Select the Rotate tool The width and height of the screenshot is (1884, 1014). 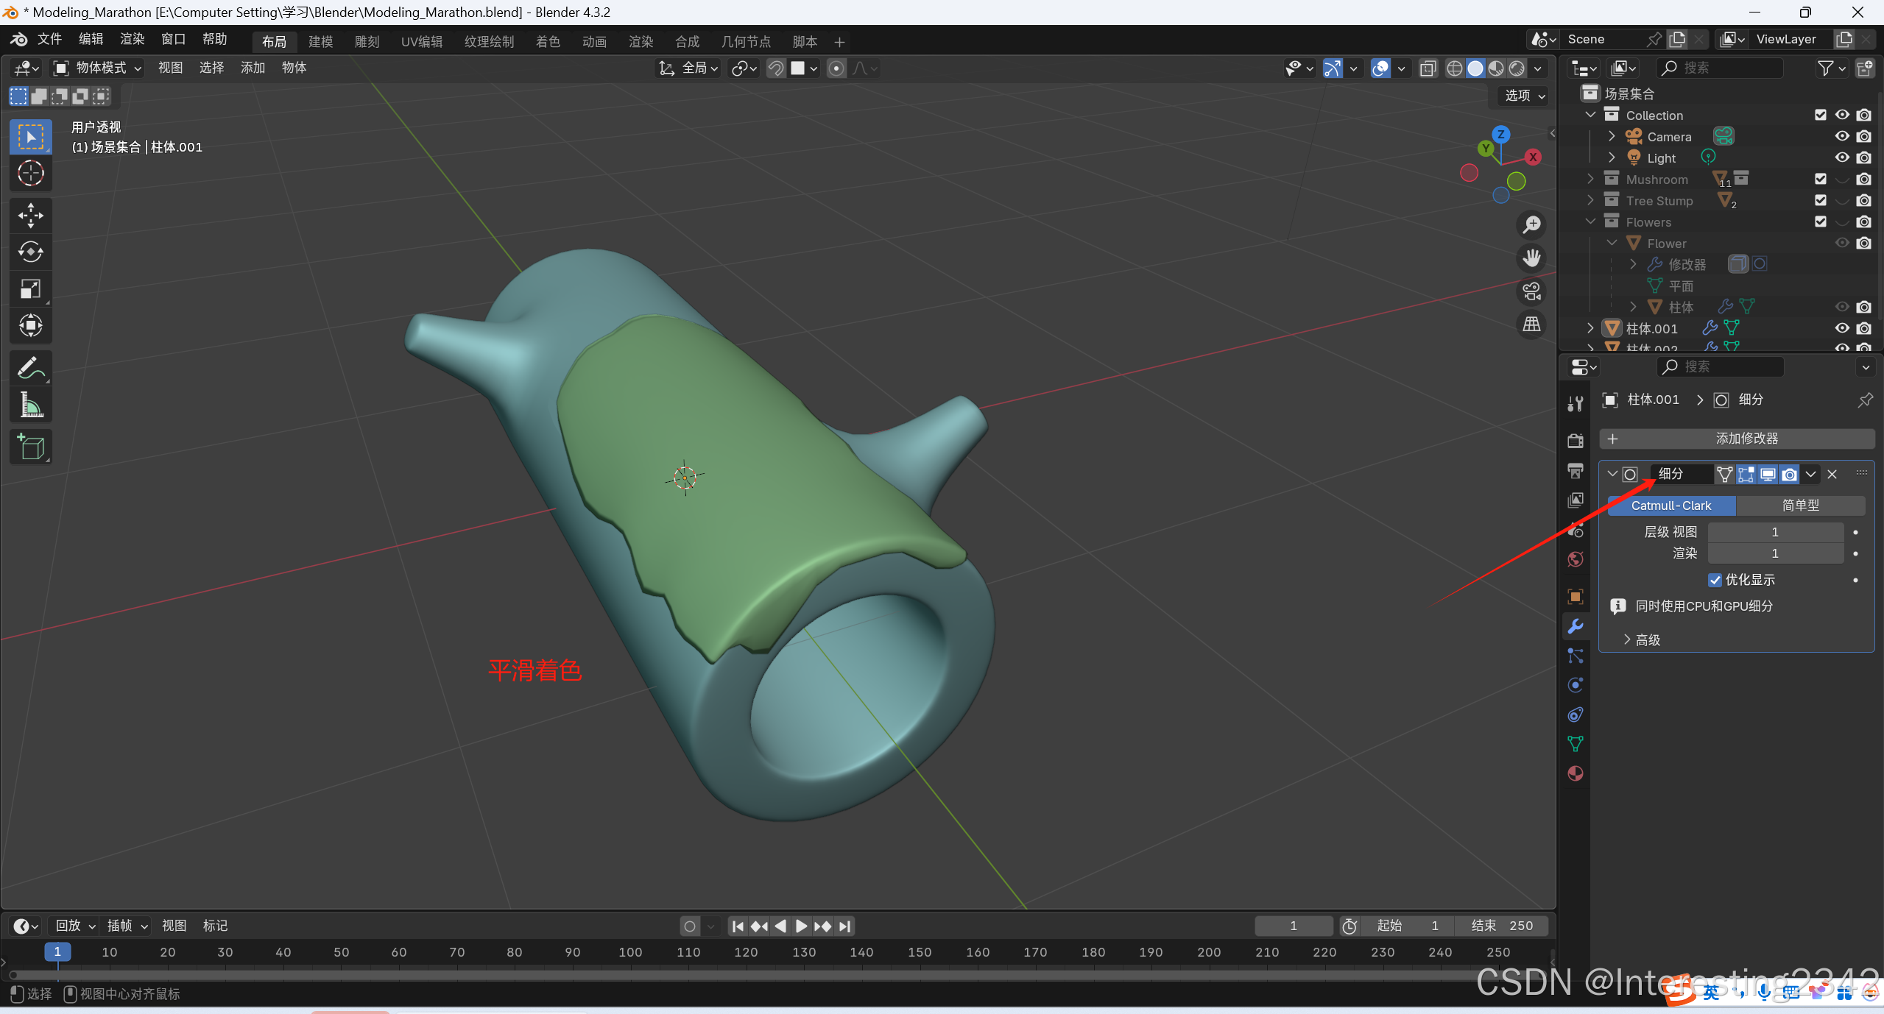30,252
